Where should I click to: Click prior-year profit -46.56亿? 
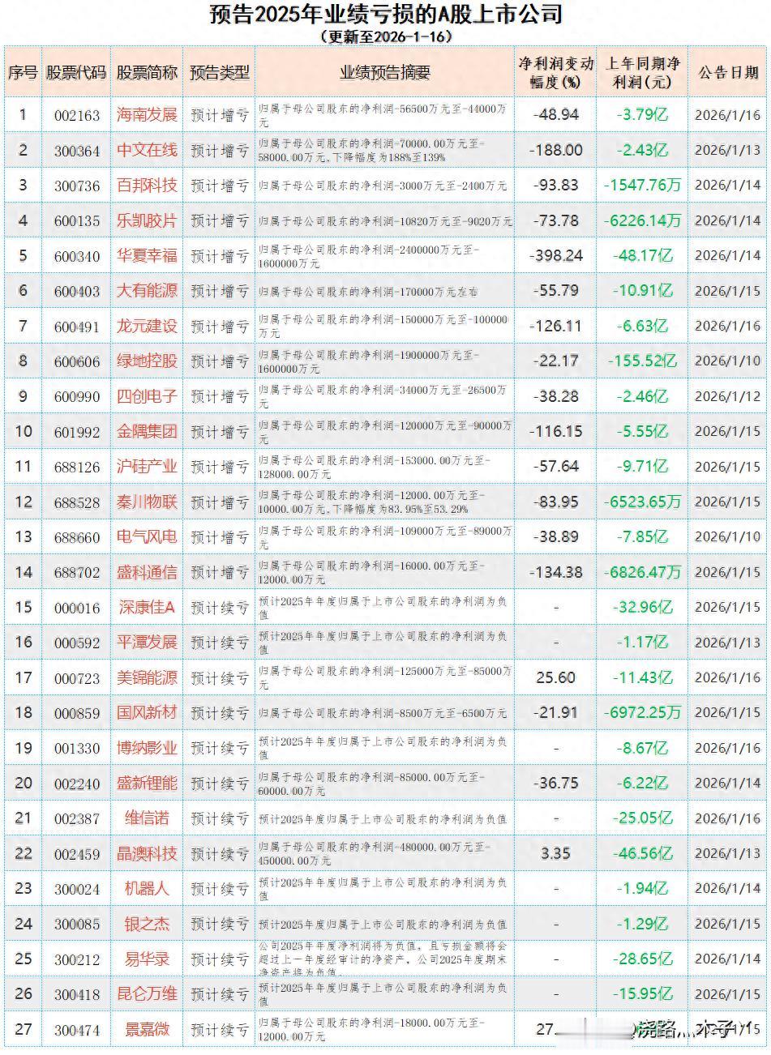click(x=644, y=853)
